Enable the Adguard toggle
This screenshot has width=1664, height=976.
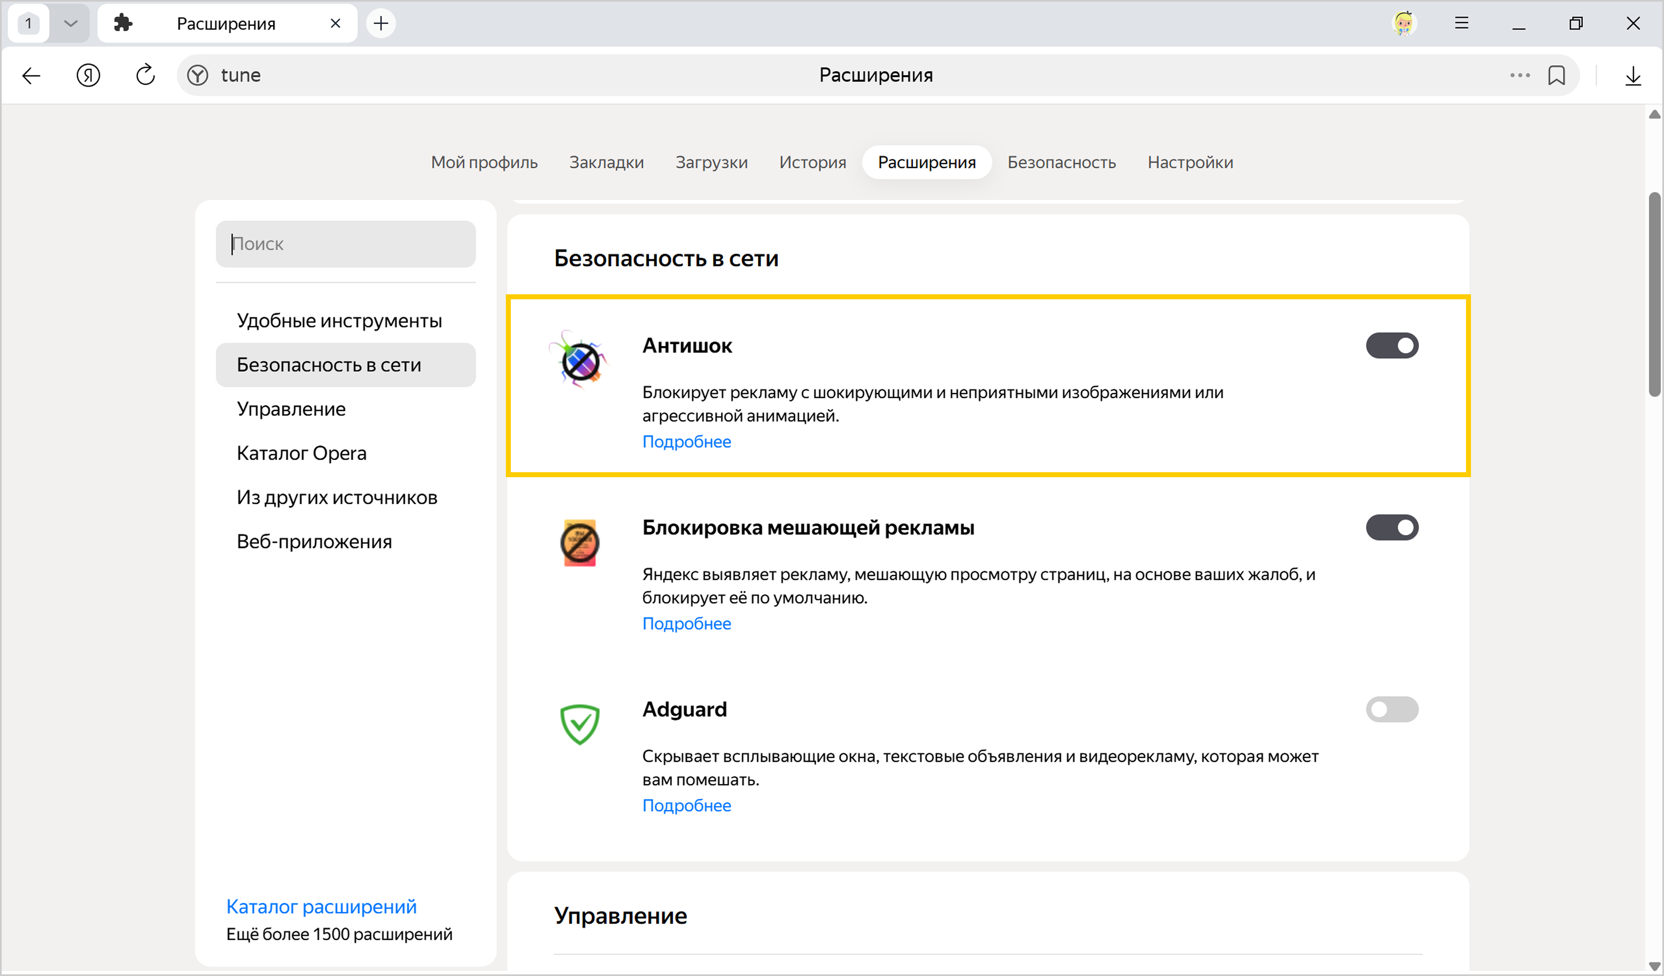coord(1391,710)
